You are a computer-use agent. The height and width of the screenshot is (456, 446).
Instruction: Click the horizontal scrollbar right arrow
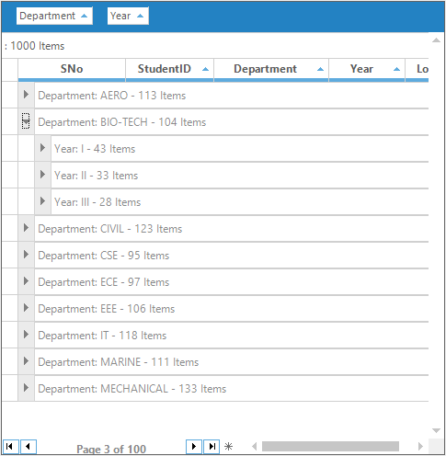420,446
